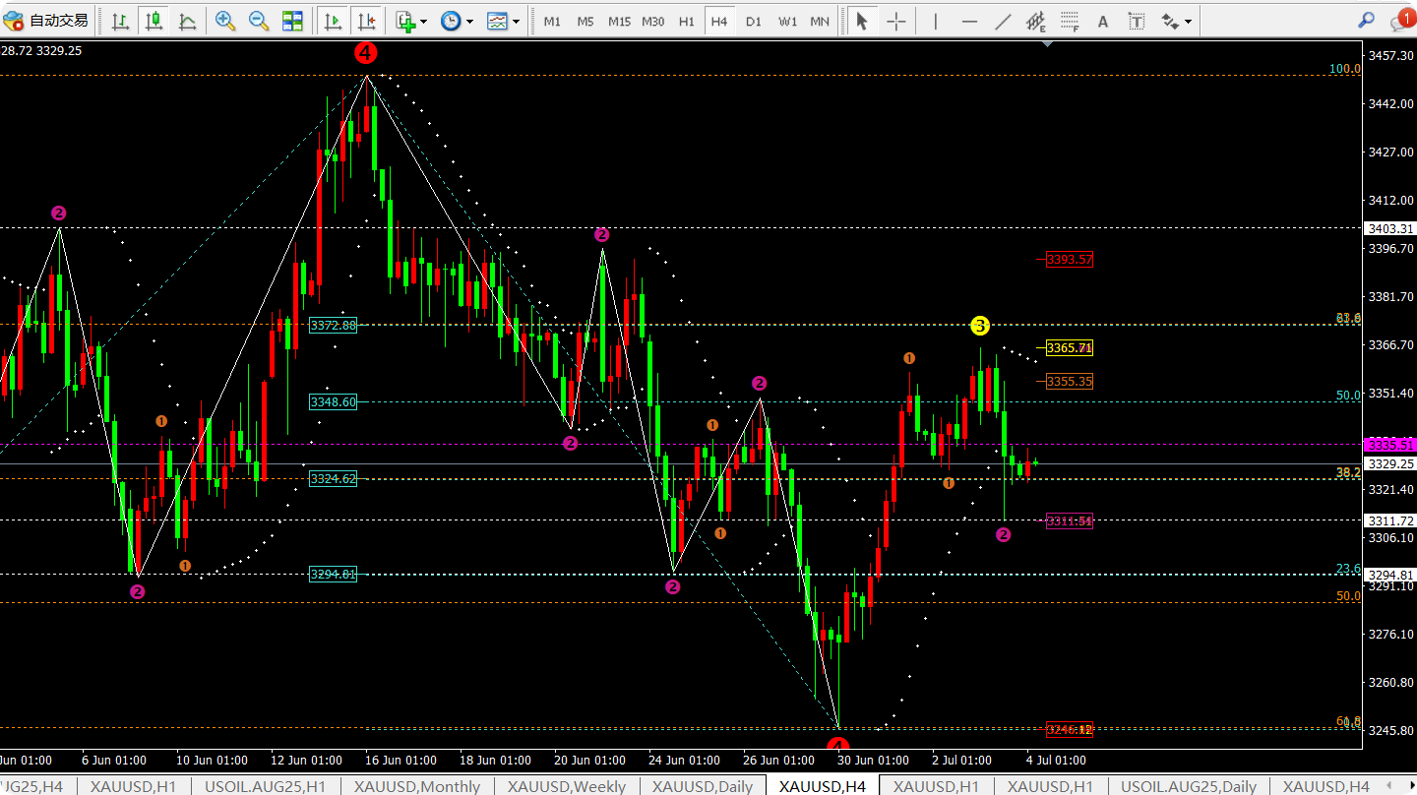Viewport: 1417px width, 795px height.
Task: Switch to the XAUUSD,Daily chart tab
Action: pyautogui.click(x=703, y=786)
